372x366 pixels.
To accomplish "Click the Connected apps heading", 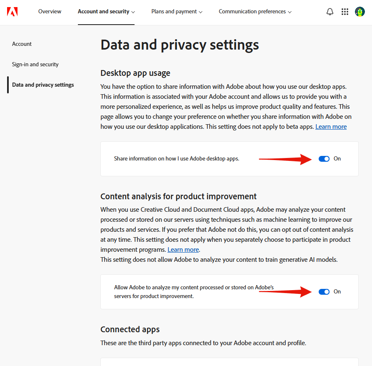I will pyautogui.click(x=130, y=329).
